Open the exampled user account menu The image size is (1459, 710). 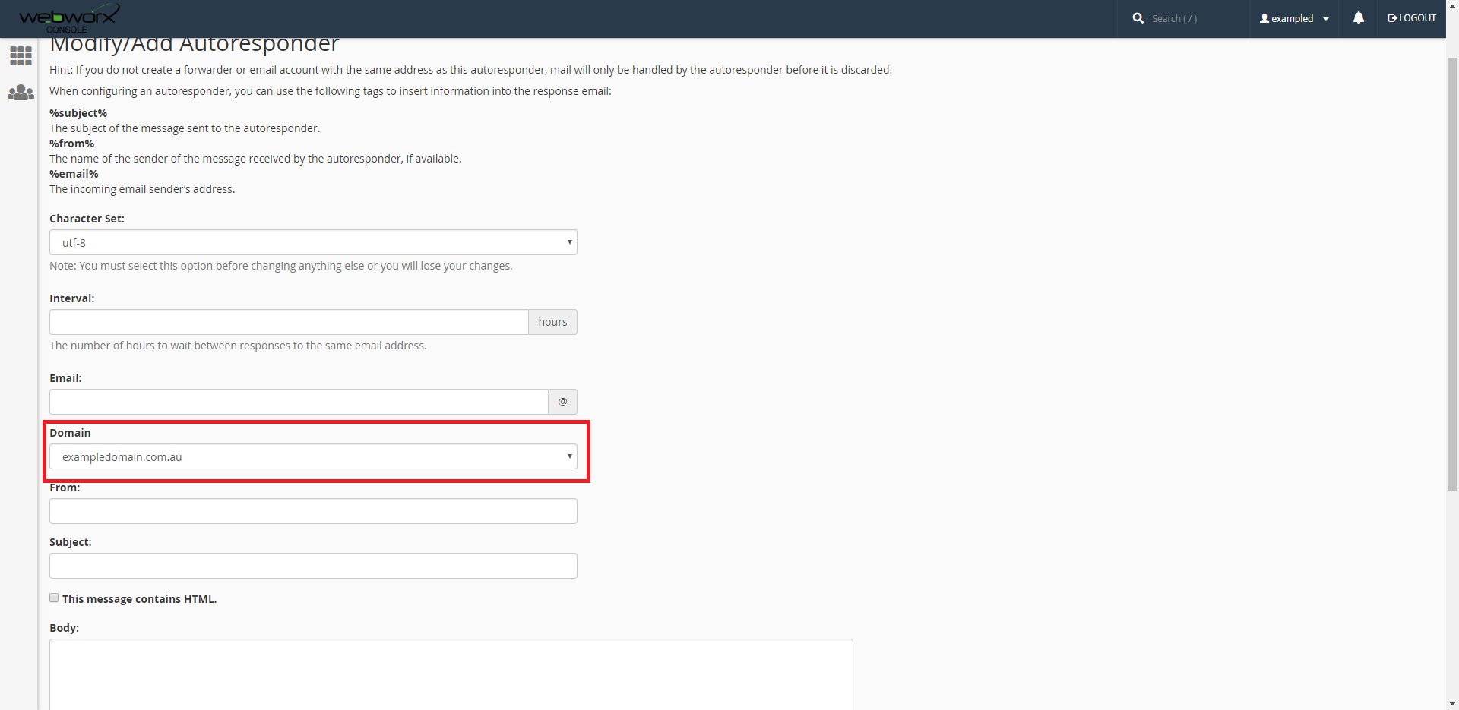point(1294,18)
